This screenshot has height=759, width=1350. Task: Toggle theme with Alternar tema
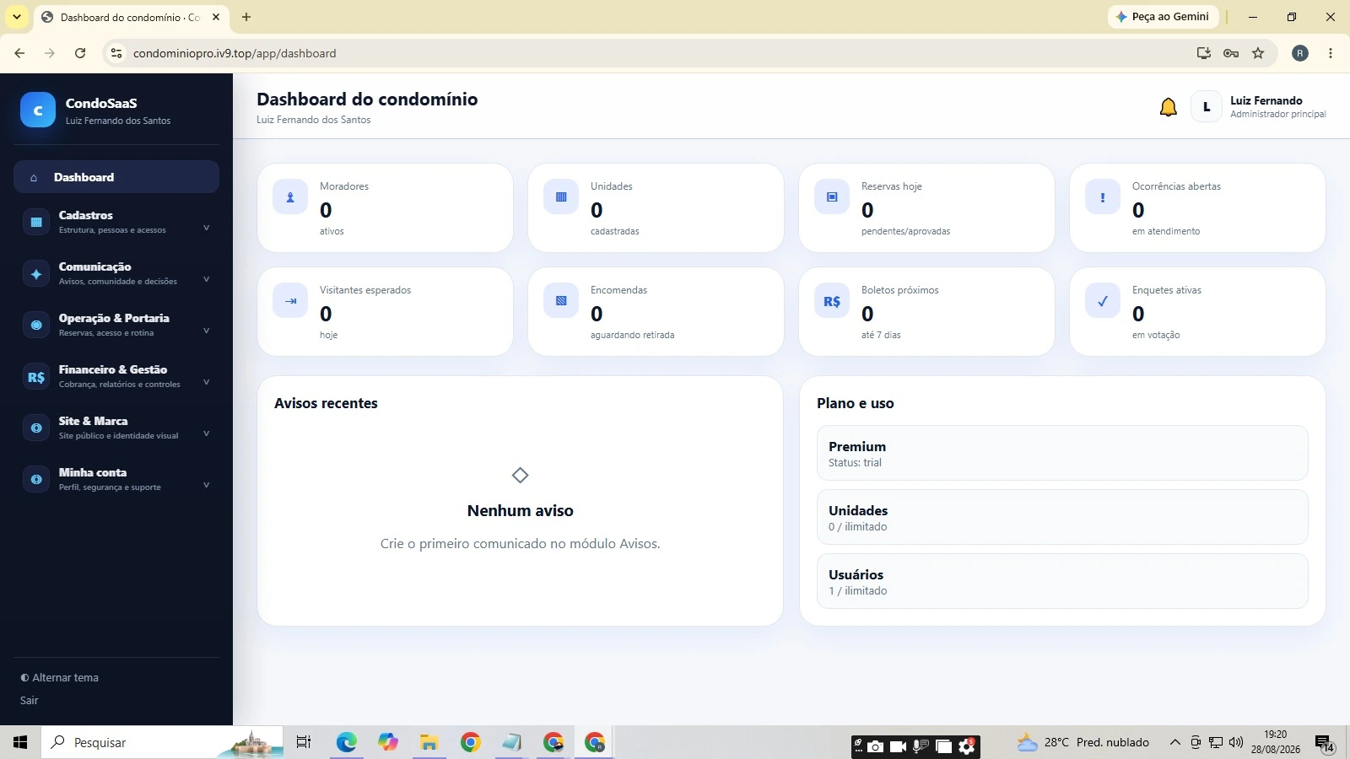tap(60, 677)
